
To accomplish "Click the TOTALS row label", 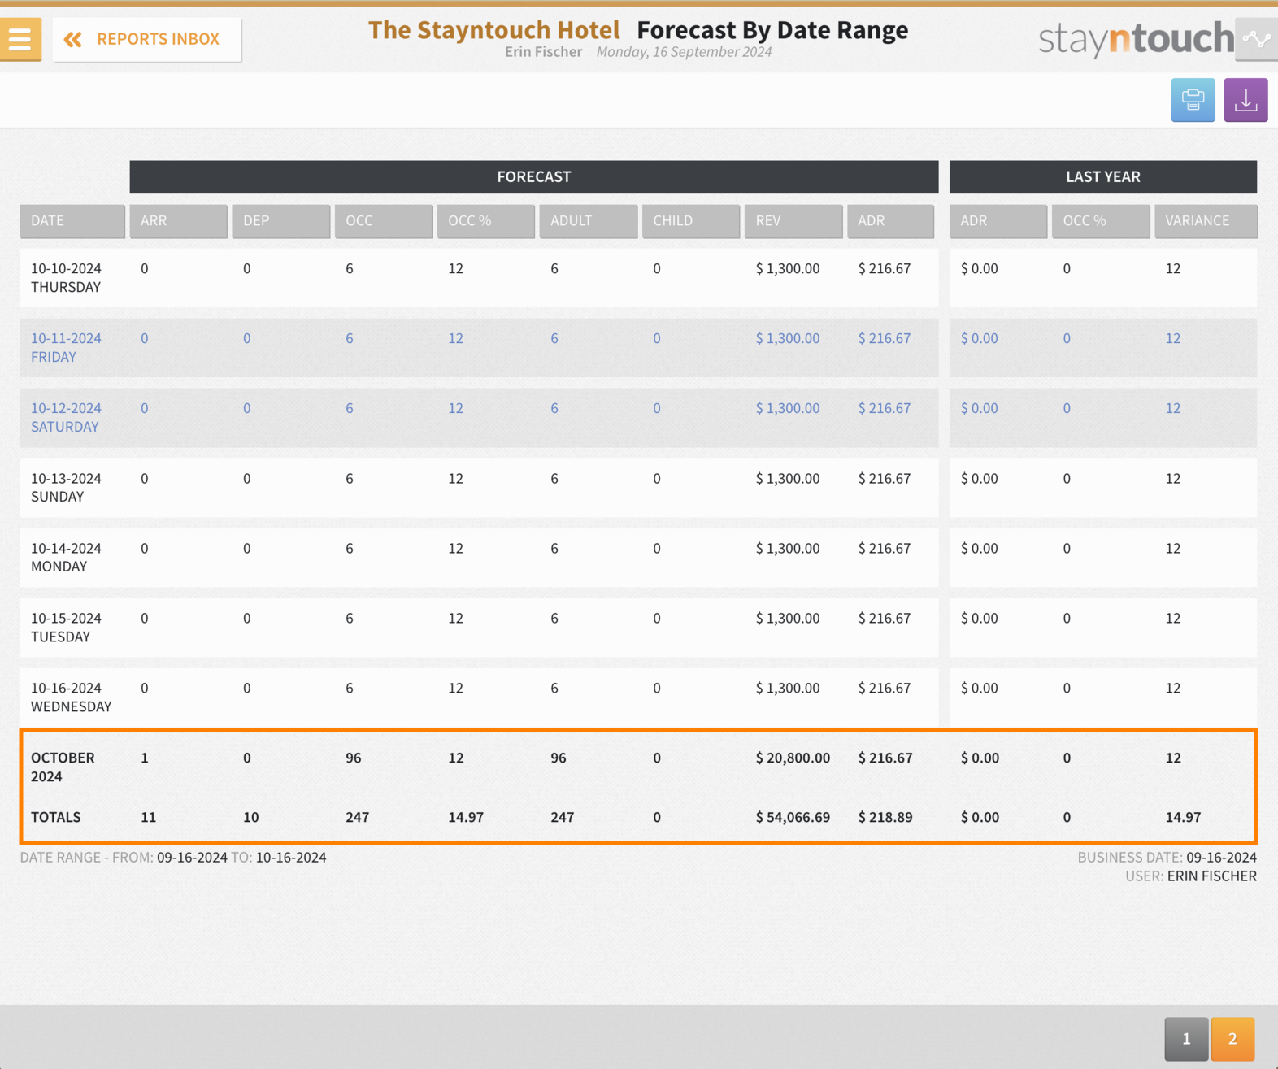I will coord(55,817).
